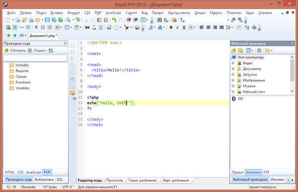The height and width of the screenshot is (192, 298).
Task: Select the 086 Bluetooth item in file list
Action: (237, 99)
